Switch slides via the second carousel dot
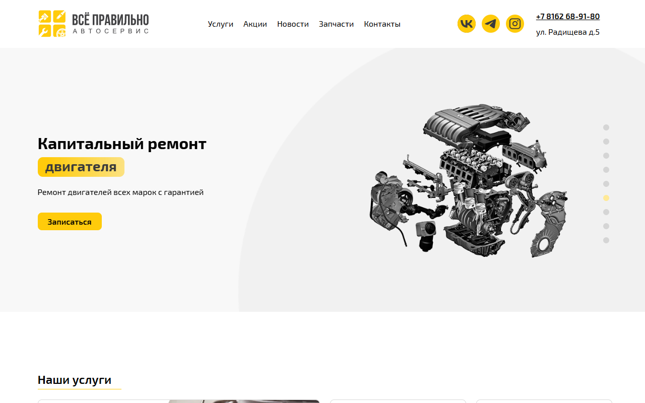The width and height of the screenshot is (645, 403). [606, 141]
